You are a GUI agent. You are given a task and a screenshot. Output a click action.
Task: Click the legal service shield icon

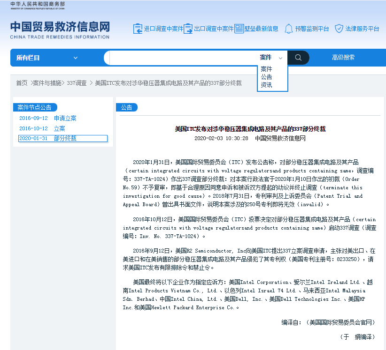339,29
